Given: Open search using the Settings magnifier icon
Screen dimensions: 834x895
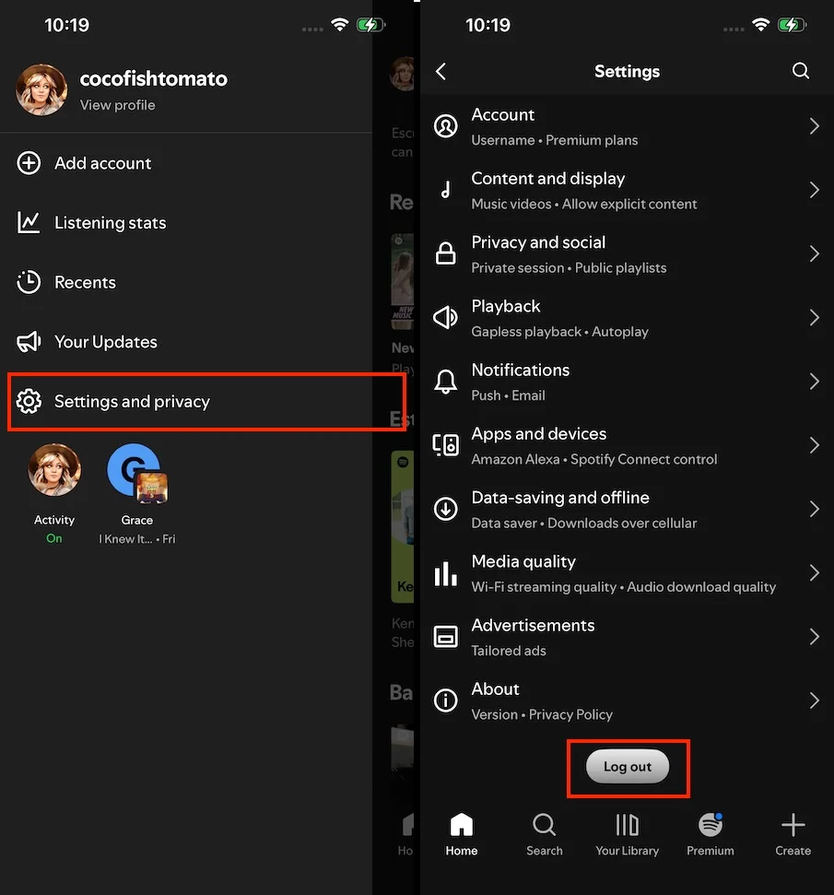Looking at the screenshot, I should [800, 71].
